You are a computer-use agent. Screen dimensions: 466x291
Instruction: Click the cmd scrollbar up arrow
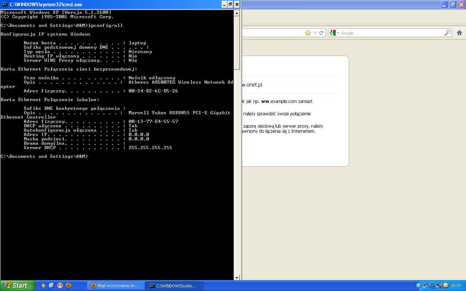tap(237, 13)
